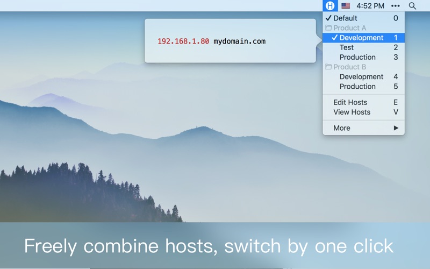Choose Edit Hosts from the menu
The height and width of the screenshot is (269, 430).
(350, 102)
